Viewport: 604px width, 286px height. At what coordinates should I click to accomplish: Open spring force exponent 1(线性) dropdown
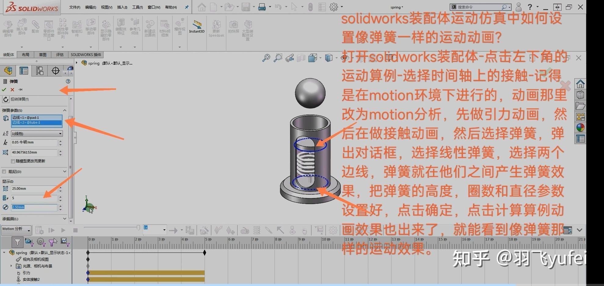tap(37, 133)
